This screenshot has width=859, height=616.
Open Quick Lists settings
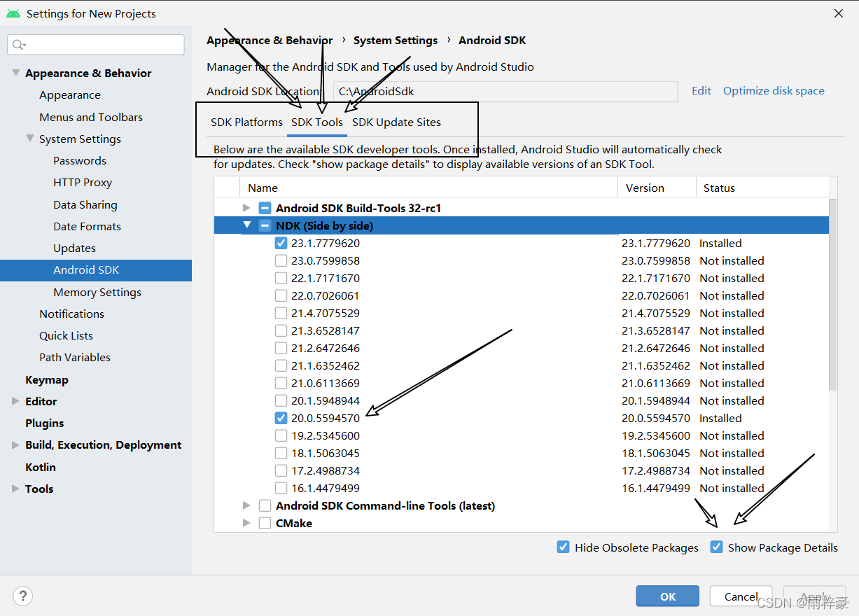click(x=66, y=335)
